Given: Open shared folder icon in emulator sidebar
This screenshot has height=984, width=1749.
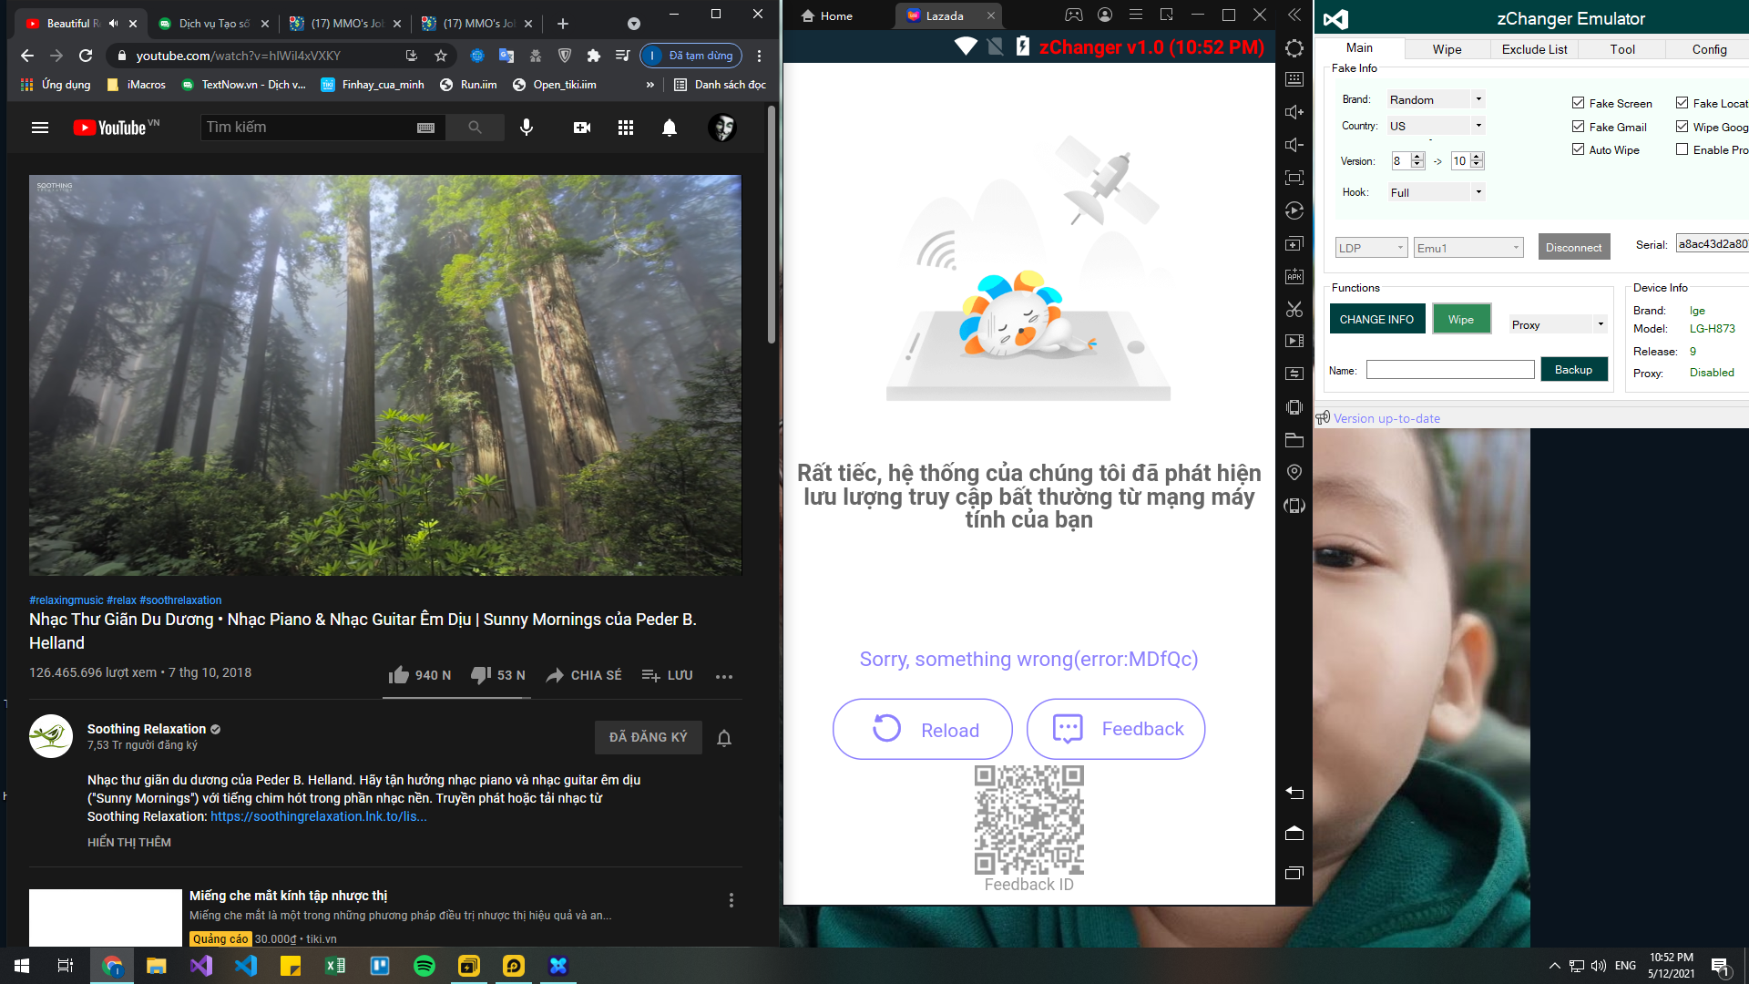Looking at the screenshot, I should point(1294,440).
